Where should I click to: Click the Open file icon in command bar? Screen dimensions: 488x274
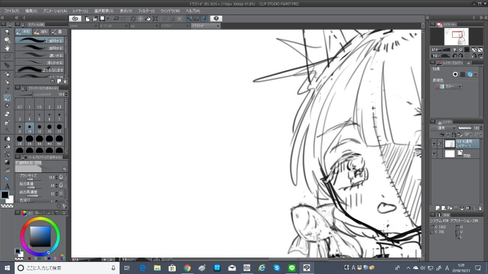click(x=95, y=19)
